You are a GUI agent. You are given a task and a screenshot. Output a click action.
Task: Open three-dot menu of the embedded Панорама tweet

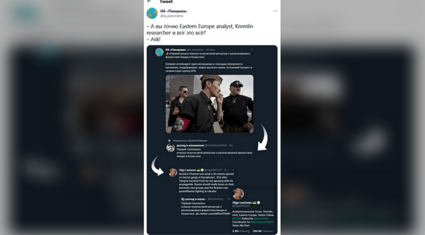[252, 50]
